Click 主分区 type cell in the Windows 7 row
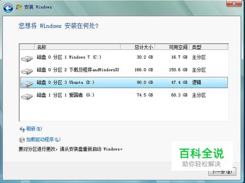 click(199, 57)
